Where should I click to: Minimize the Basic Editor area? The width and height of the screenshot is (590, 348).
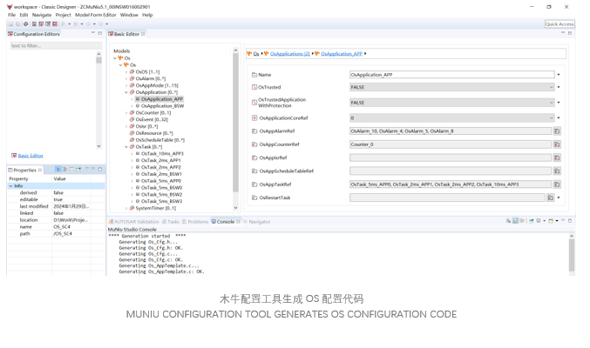[563, 33]
